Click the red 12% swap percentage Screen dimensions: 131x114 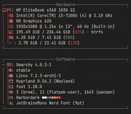74,43
